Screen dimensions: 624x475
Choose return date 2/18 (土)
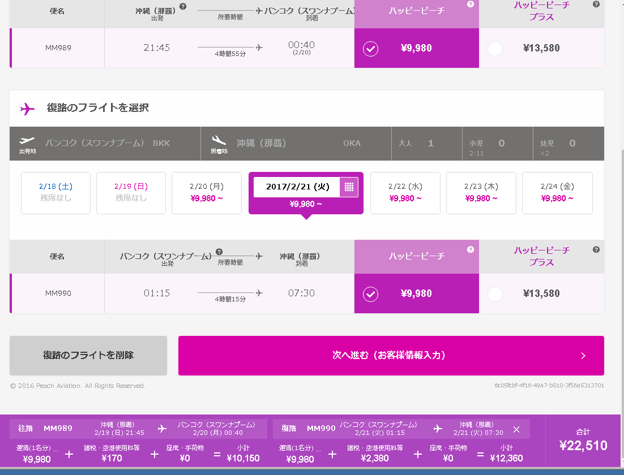point(55,193)
